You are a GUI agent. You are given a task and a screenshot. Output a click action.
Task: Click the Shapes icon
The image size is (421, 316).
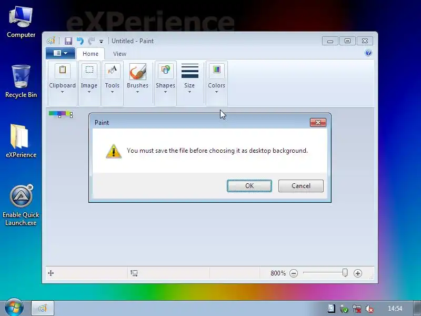point(165,71)
